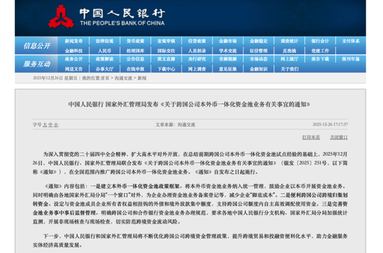
Task: Open the 信息公开 section banner
Action: tap(37, 45)
